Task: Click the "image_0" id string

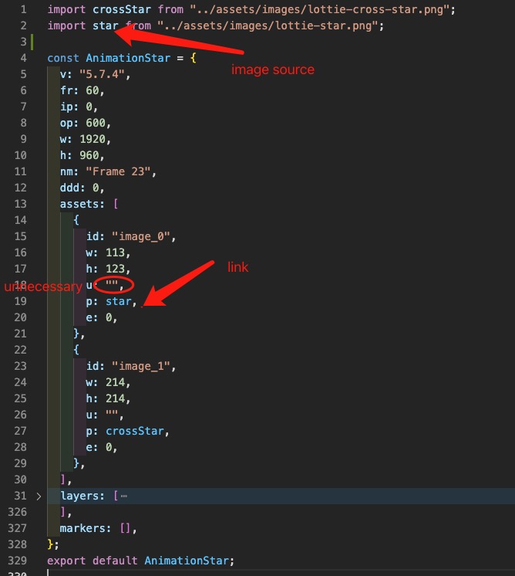Action: 141,236
